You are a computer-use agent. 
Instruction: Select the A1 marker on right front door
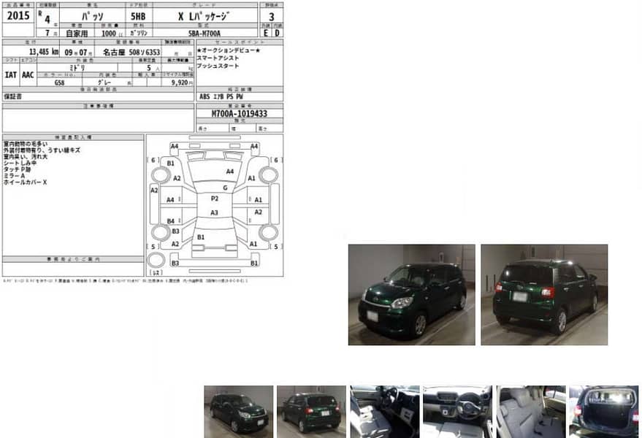coord(258,199)
